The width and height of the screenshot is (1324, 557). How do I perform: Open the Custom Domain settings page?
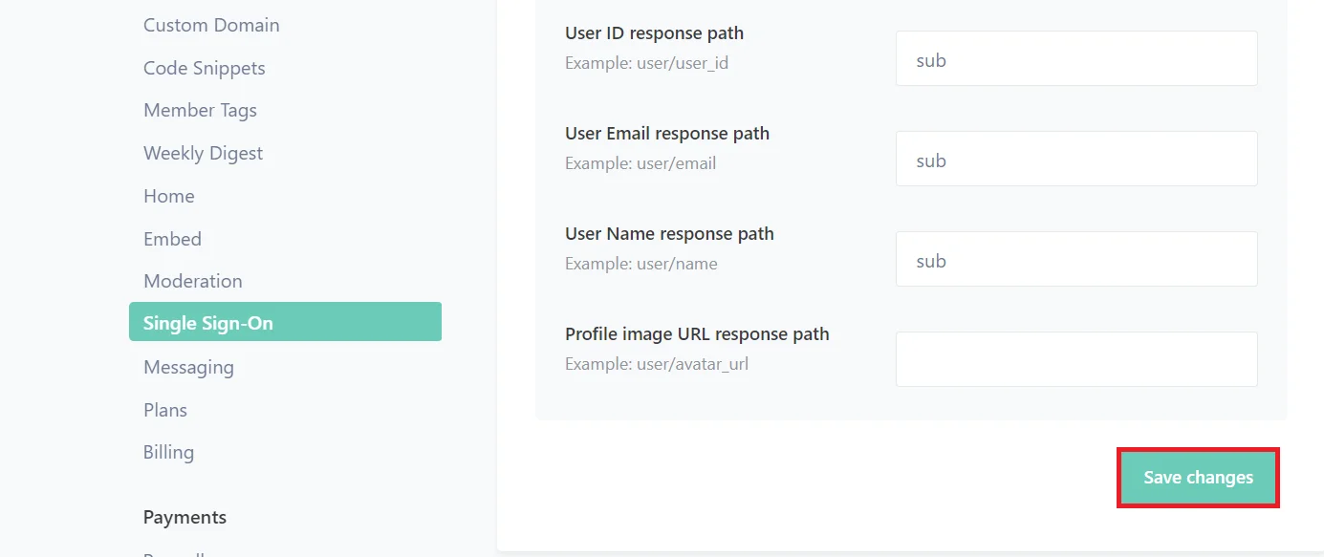coord(210,25)
